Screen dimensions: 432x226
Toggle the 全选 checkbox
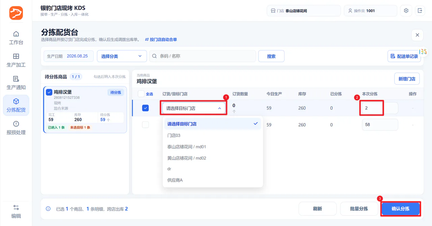pyautogui.click(x=141, y=94)
